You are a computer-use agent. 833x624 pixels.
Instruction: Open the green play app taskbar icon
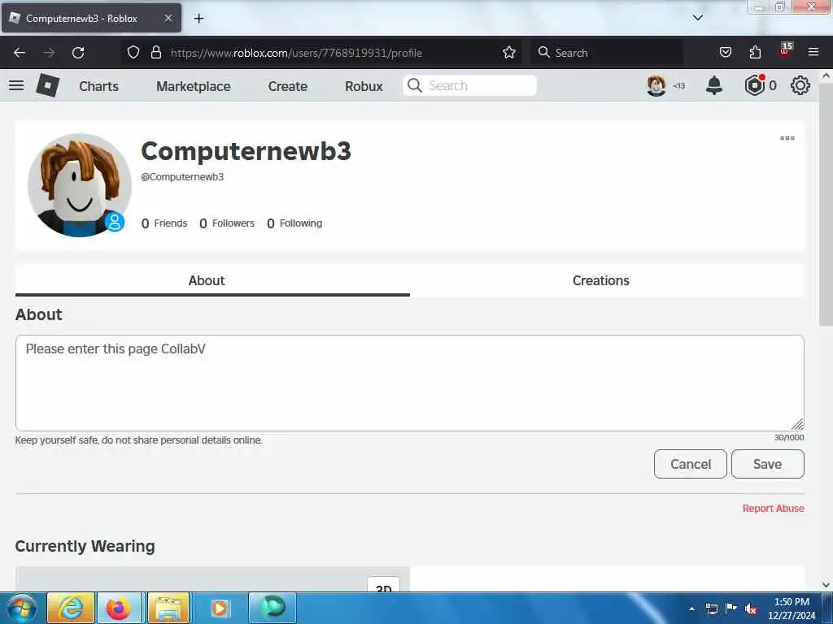click(272, 608)
